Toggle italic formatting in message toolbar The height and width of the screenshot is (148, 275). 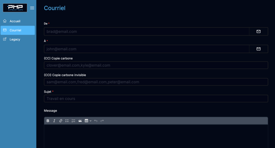point(54,121)
